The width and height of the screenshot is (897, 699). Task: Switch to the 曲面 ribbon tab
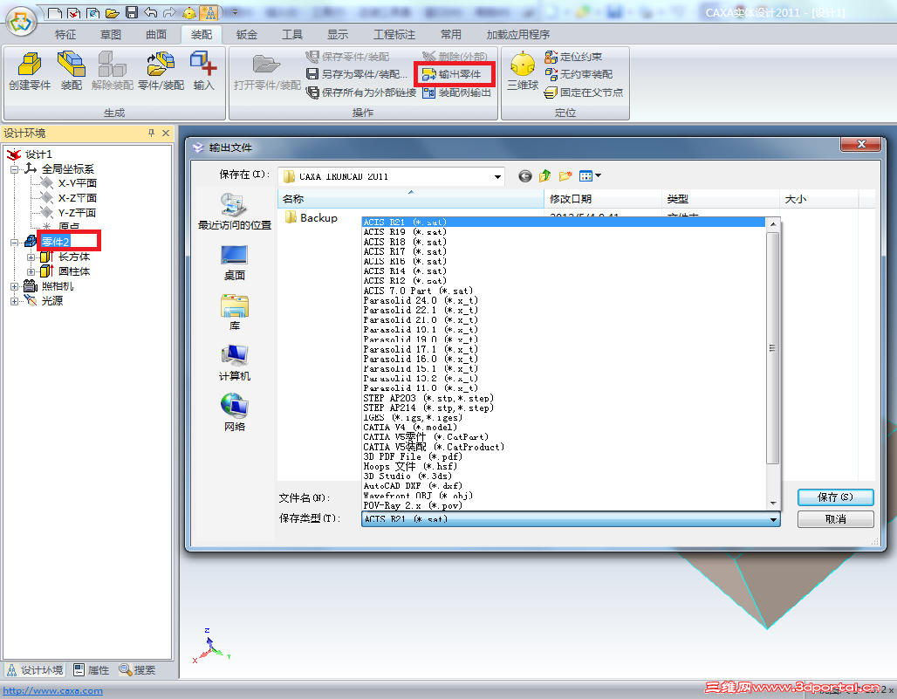tap(156, 35)
